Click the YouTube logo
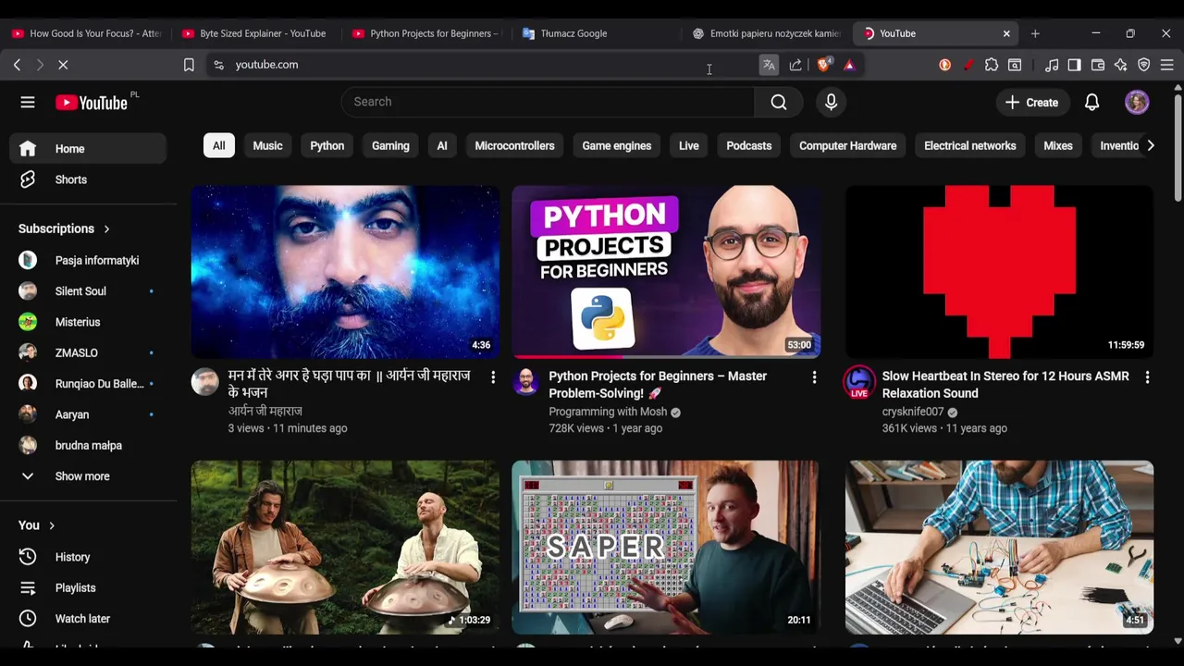Image resolution: width=1184 pixels, height=666 pixels. click(91, 103)
